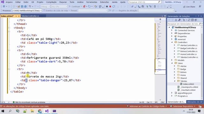
Task: Click the search magnifier in the top search box
Action: pos(159,2)
